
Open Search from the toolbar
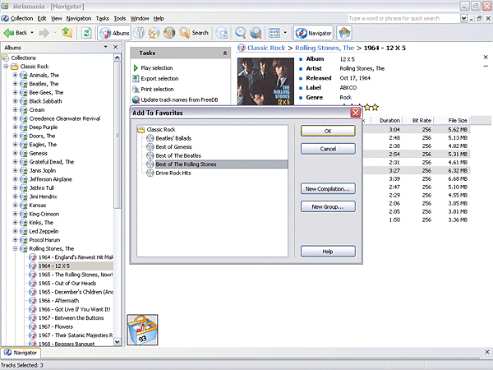point(194,33)
